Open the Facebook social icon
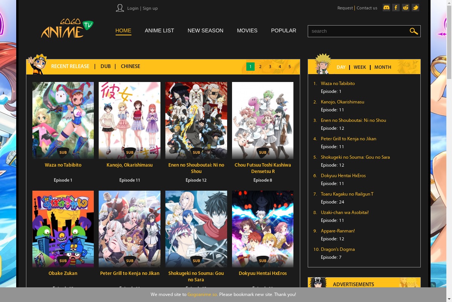The image size is (452, 302). click(x=396, y=8)
